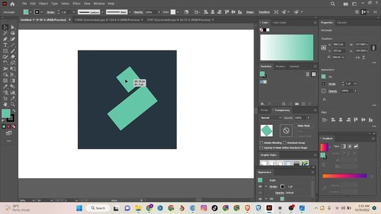381x214 pixels.
Task: Switch to the Brushes tab
Action: [280, 67]
